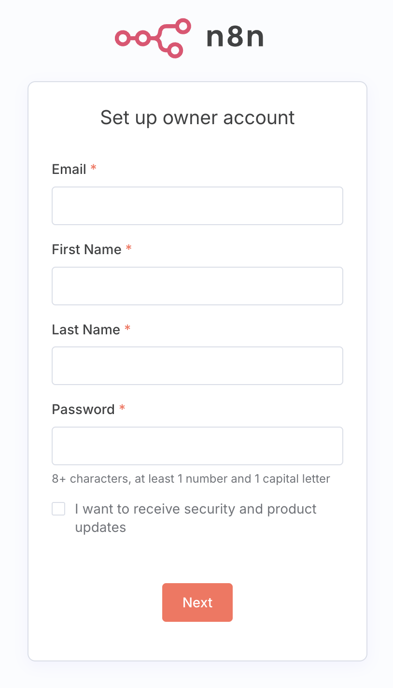Click the n8n wordmark text
Viewport: 393px width, 688px height.
click(235, 38)
